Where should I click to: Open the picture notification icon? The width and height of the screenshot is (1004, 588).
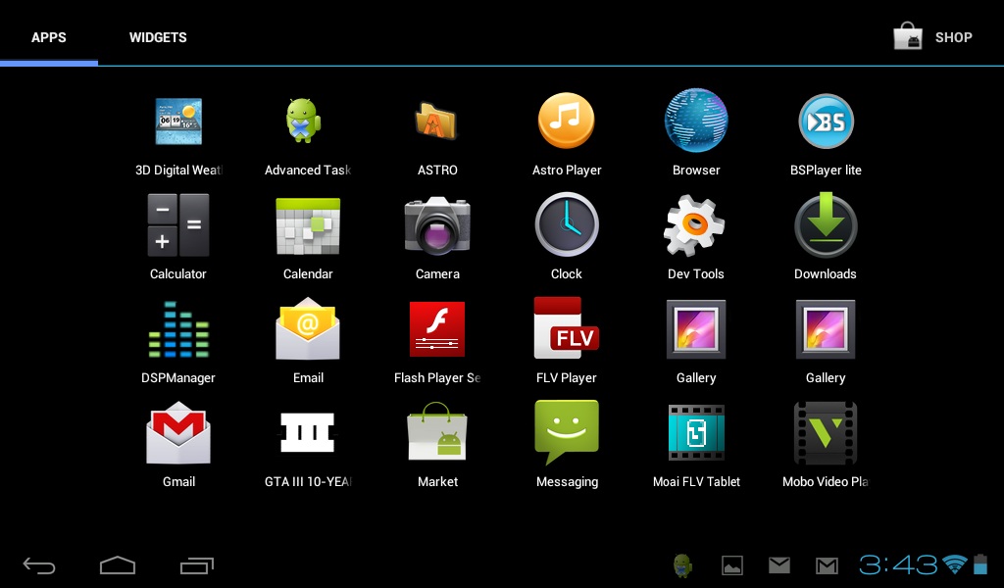[731, 564]
